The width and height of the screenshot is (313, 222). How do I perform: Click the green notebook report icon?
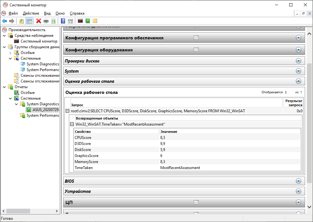(x=88, y=21)
